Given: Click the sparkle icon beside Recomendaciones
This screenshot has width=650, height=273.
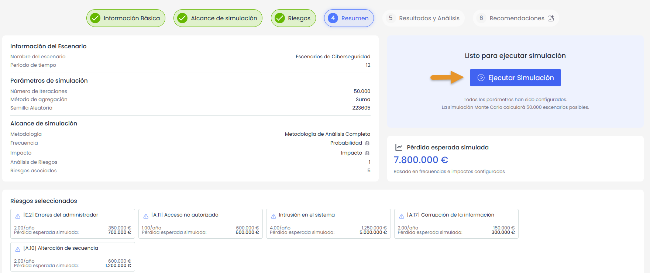Looking at the screenshot, I should coord(551,18).
